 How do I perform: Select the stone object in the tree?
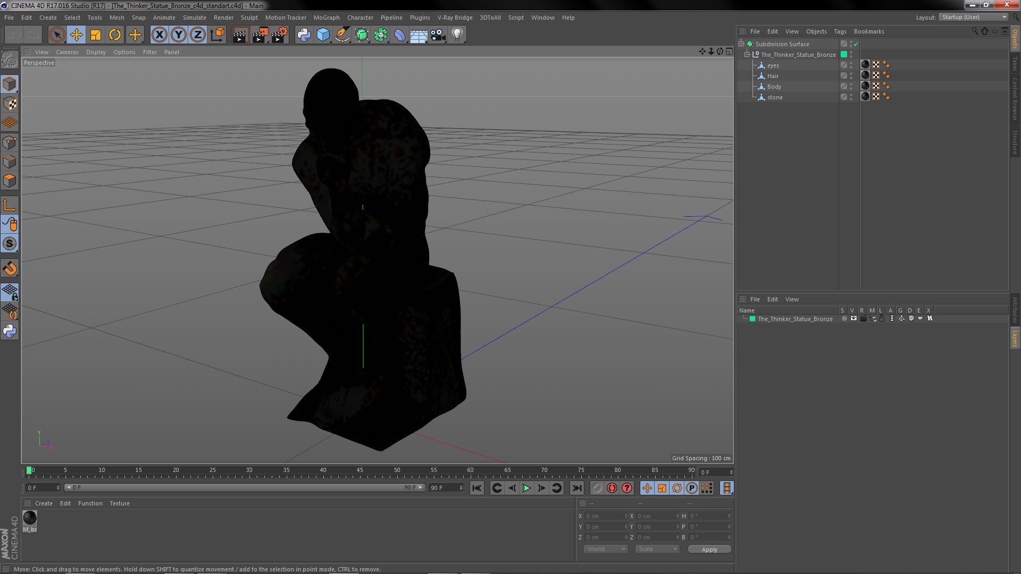(x=775, y=97)
